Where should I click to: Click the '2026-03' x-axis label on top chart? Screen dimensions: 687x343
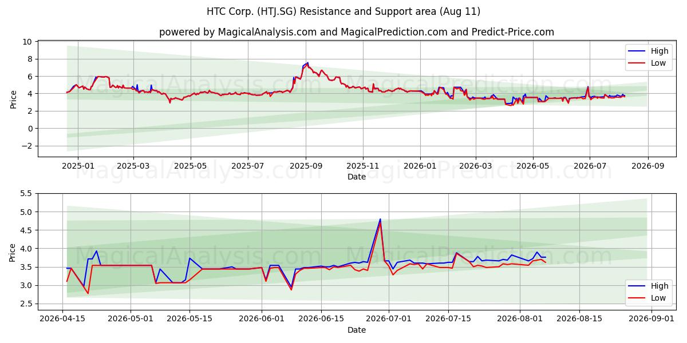(x=475, y=166)
